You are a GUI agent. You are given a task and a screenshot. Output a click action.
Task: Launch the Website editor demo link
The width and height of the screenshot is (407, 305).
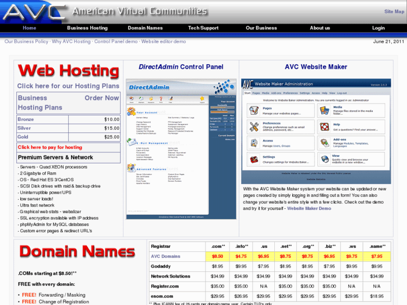click(163, 41)
